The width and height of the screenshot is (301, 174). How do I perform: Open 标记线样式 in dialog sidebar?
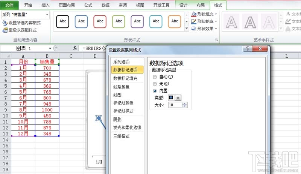123,111
